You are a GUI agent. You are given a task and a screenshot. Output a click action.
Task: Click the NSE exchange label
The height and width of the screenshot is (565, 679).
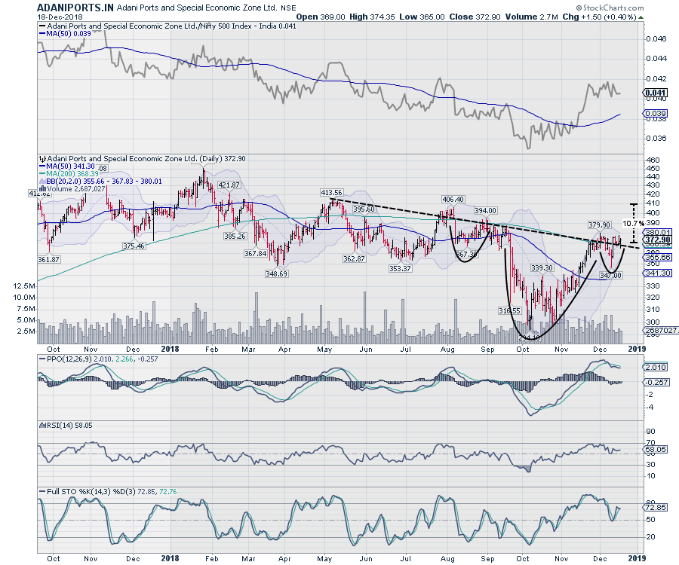tap(288, 8)
